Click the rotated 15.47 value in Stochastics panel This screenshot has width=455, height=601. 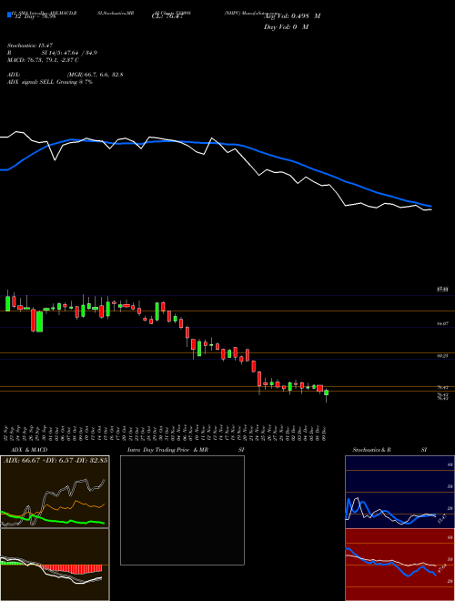(x=442, y=519)
